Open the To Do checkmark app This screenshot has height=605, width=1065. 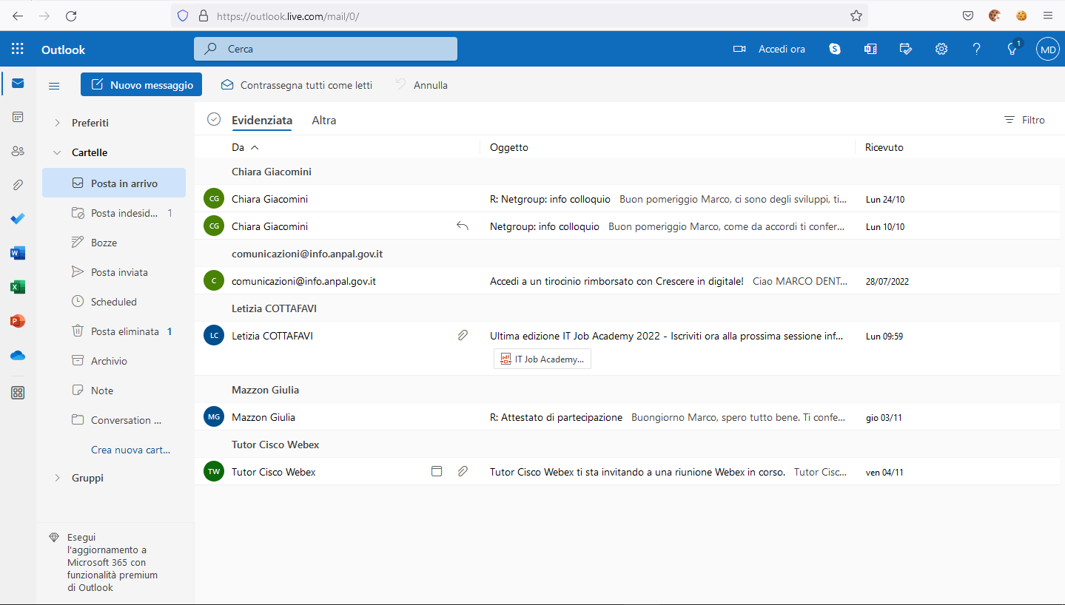coord(18,219)
